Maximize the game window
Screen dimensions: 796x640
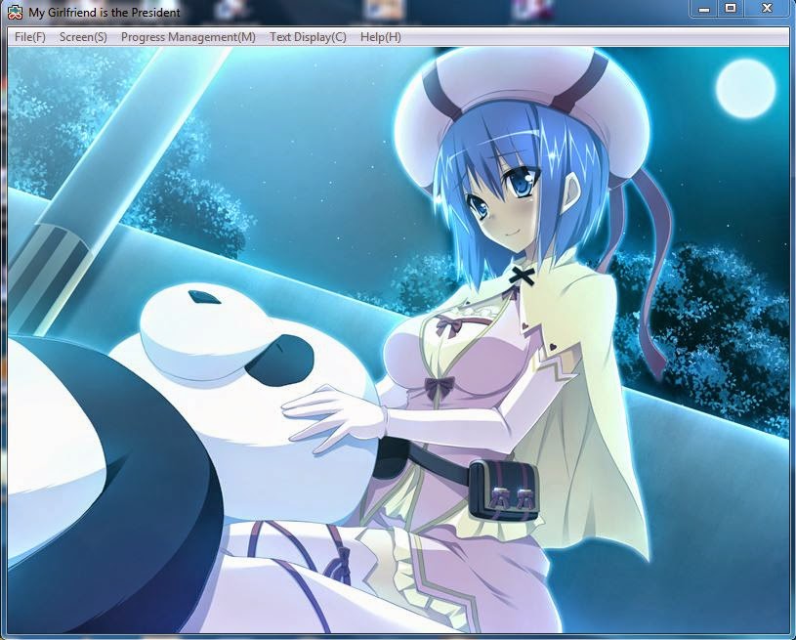(730, 9)
